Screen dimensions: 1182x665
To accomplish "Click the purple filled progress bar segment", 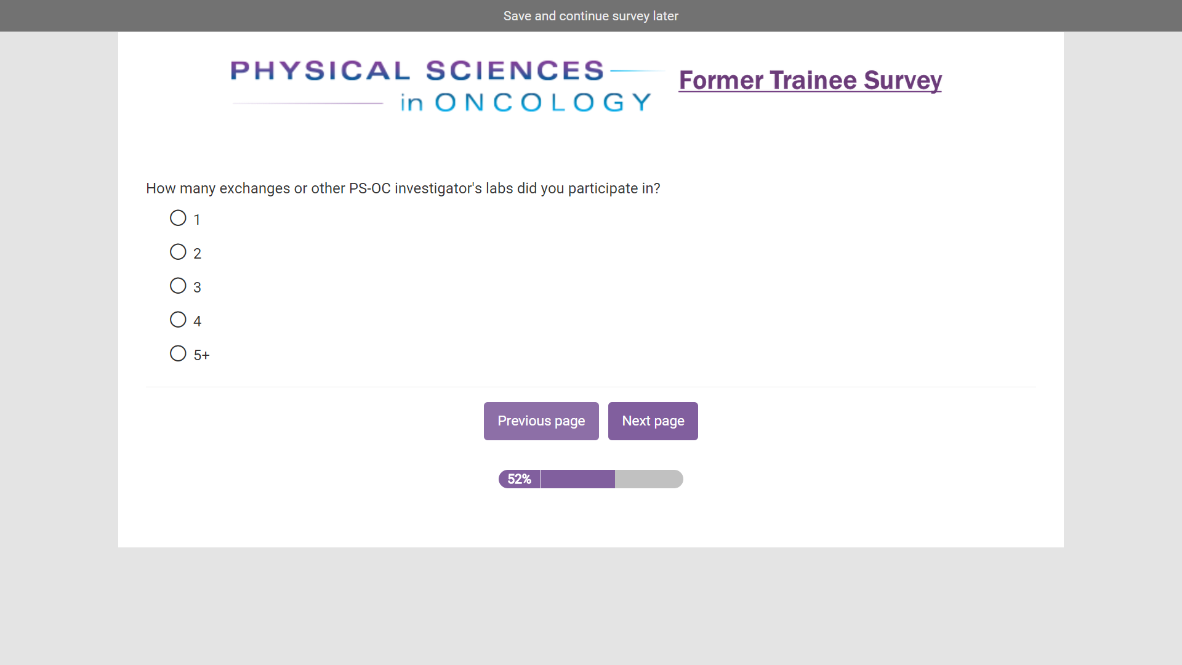I will pyautogui.click(x=577, y=479).
